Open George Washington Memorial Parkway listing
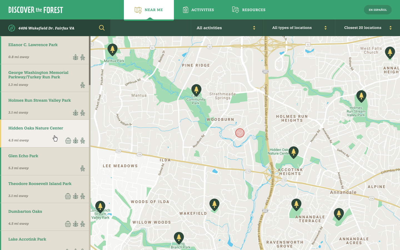 [x=44, y=78]
